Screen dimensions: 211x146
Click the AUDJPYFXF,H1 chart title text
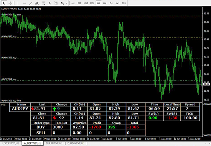9,9
